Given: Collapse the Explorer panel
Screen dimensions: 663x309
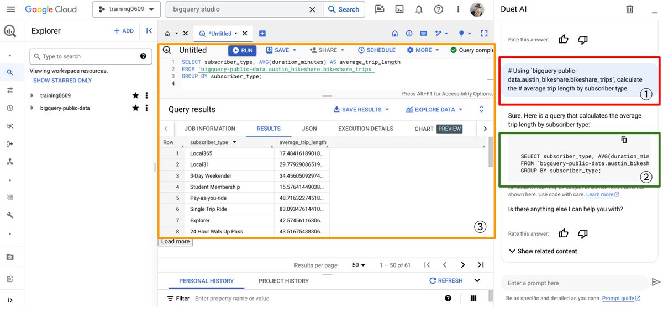Looking at the screenshot, I should click(149, 31).
